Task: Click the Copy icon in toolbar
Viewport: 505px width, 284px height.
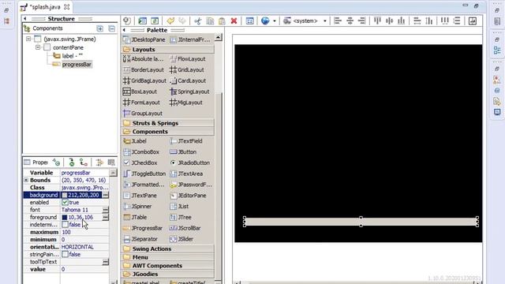Action: pyautogui.click(x=210, y=21)
